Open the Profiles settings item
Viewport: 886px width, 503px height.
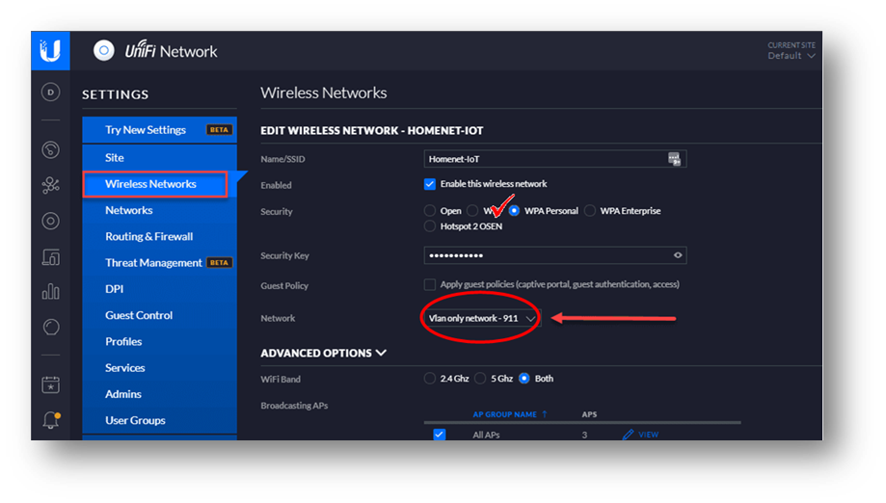(x=159, y=341)
